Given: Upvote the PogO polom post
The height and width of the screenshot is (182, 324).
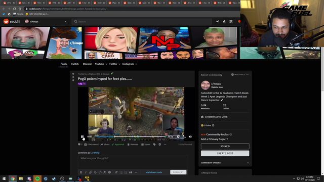Looking at the screenshot, I should [x=73, y=74].
